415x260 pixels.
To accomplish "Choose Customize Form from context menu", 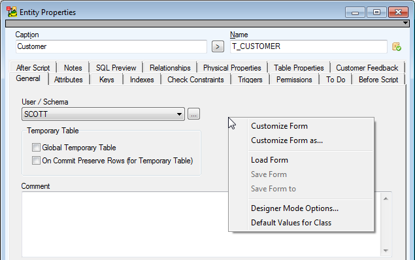I will (x=279, y=126).
